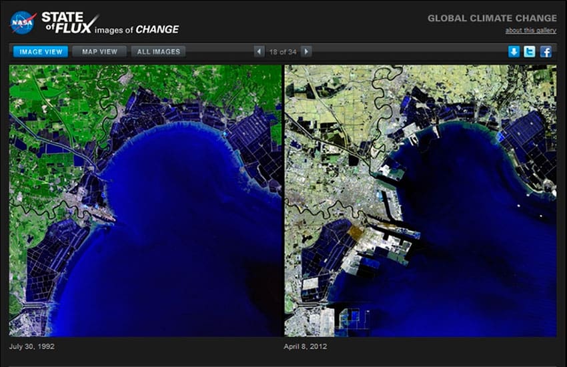Click the 'July 30, 1992' date caption
567x367 pixels.
coord(32,347)
